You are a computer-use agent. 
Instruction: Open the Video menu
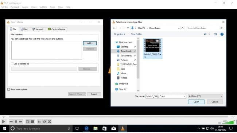[x=34, y=7]
